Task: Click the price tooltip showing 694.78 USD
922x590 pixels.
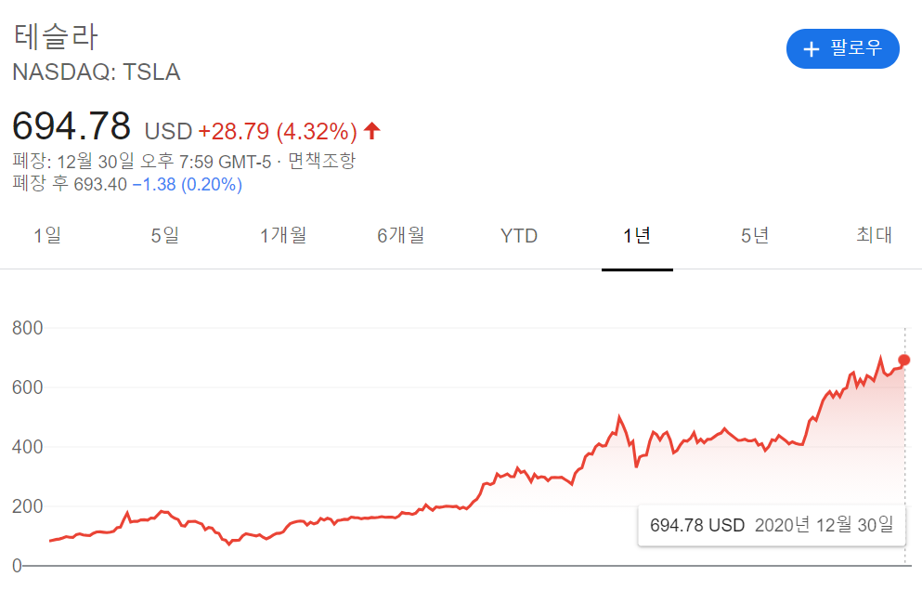Action: [771, 525]
